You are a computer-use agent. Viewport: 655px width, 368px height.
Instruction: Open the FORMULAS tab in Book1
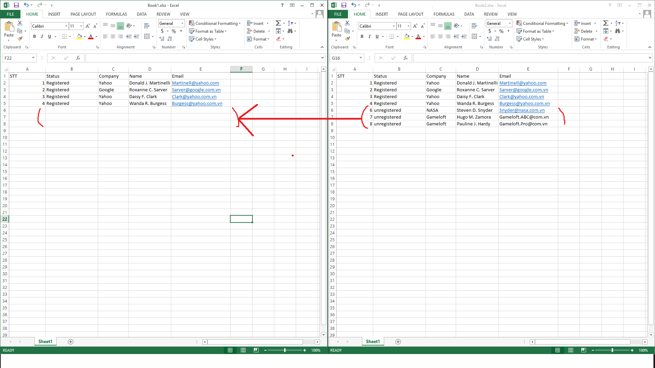tap(116, 14)
